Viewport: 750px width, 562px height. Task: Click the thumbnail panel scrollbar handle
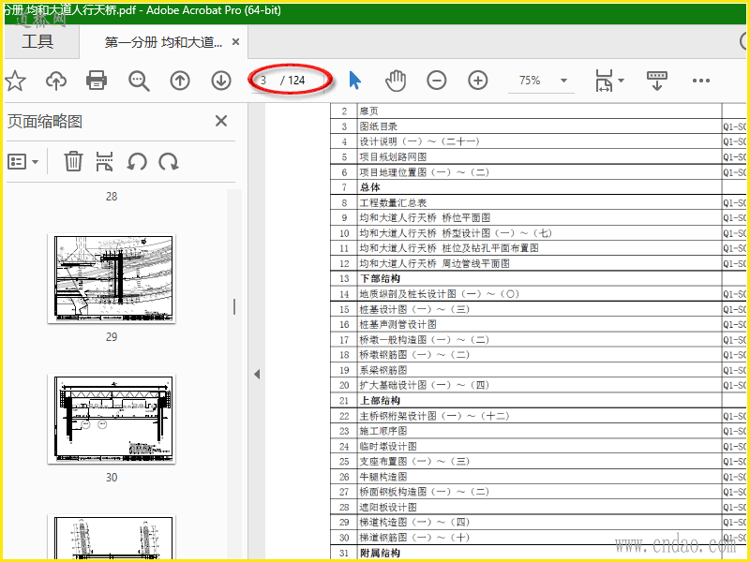(x=233, y=307)
